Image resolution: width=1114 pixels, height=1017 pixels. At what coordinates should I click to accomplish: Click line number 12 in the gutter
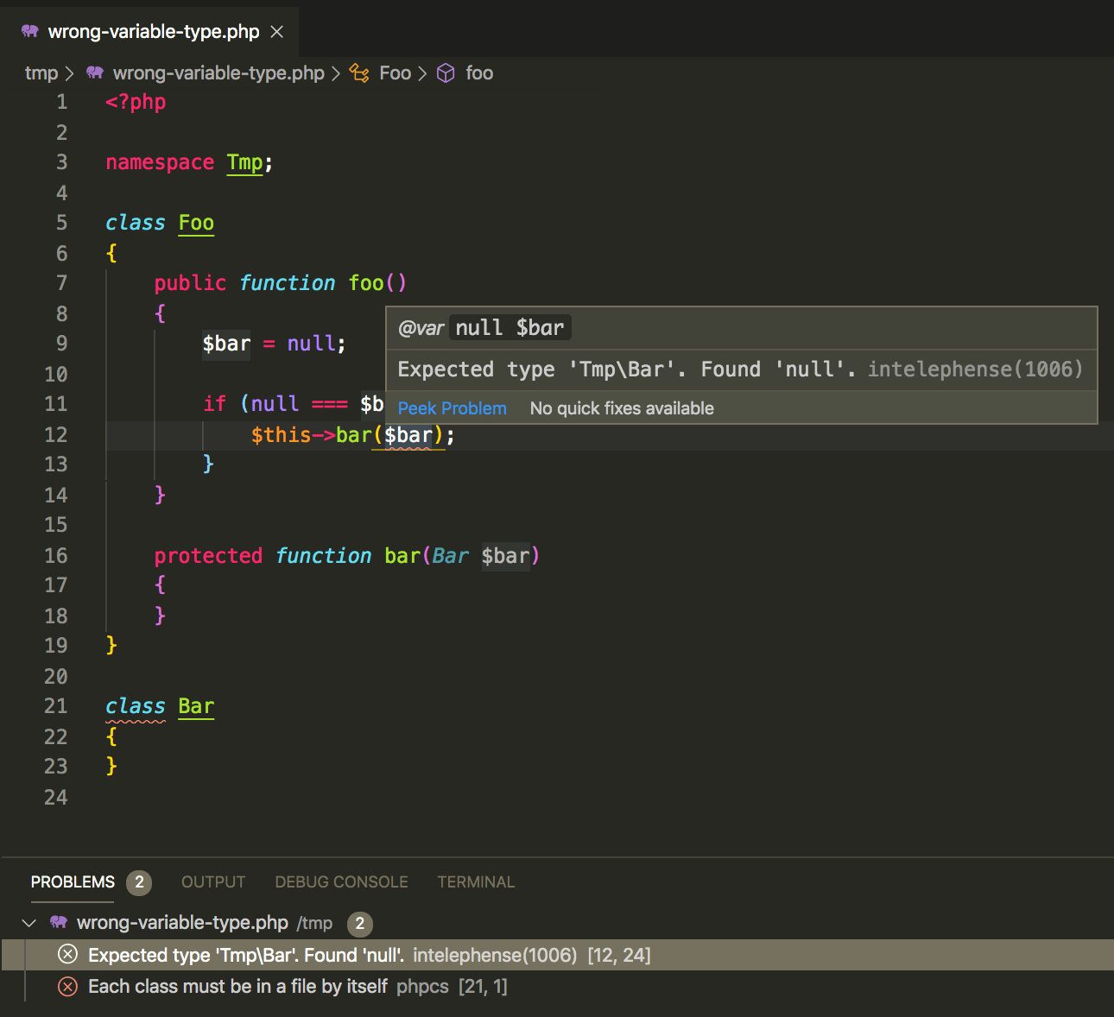55,434
